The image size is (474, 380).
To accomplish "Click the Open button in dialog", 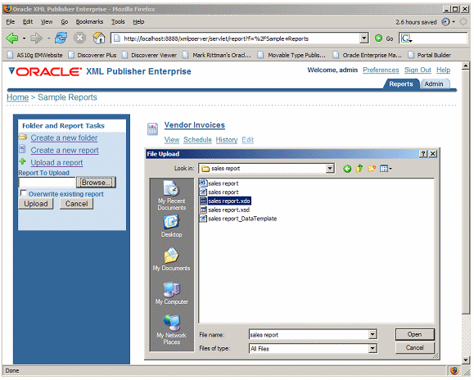I will pos(415,334).
